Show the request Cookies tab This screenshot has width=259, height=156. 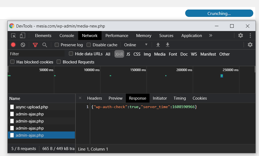pos(200,98)
